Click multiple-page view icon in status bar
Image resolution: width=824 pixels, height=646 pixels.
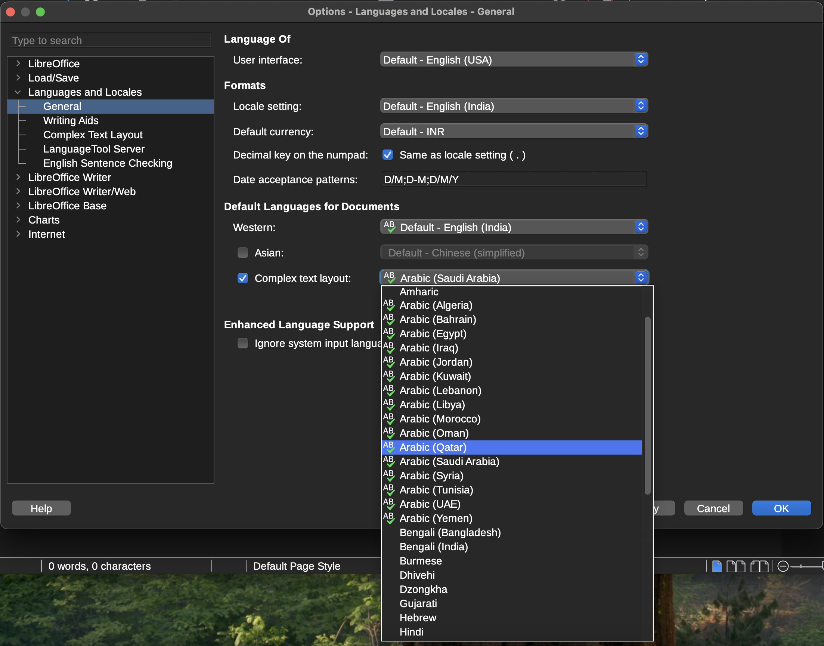pyautogui.click(x=735, y=566)
